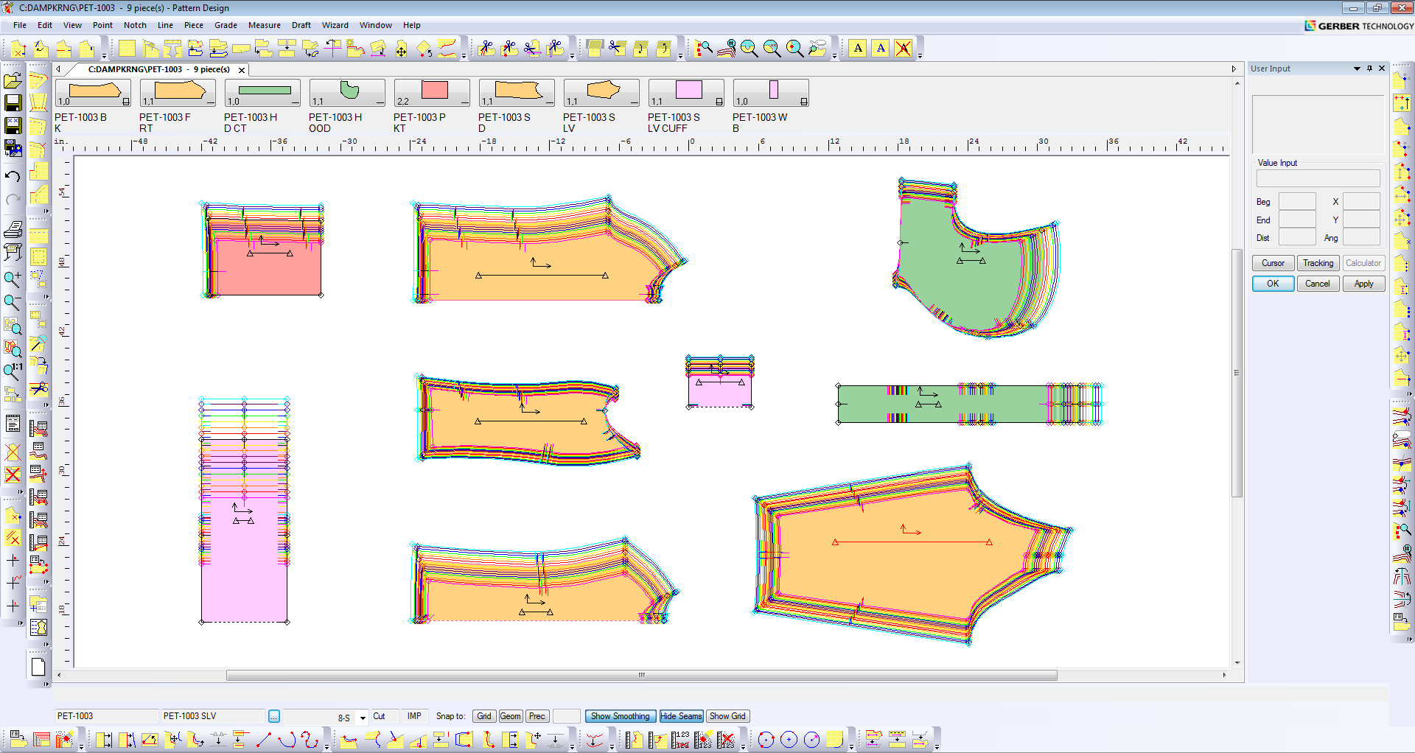The image size is (1415, 753).
Task: Switch input mode to Tracking
Action: (1318, 263)
